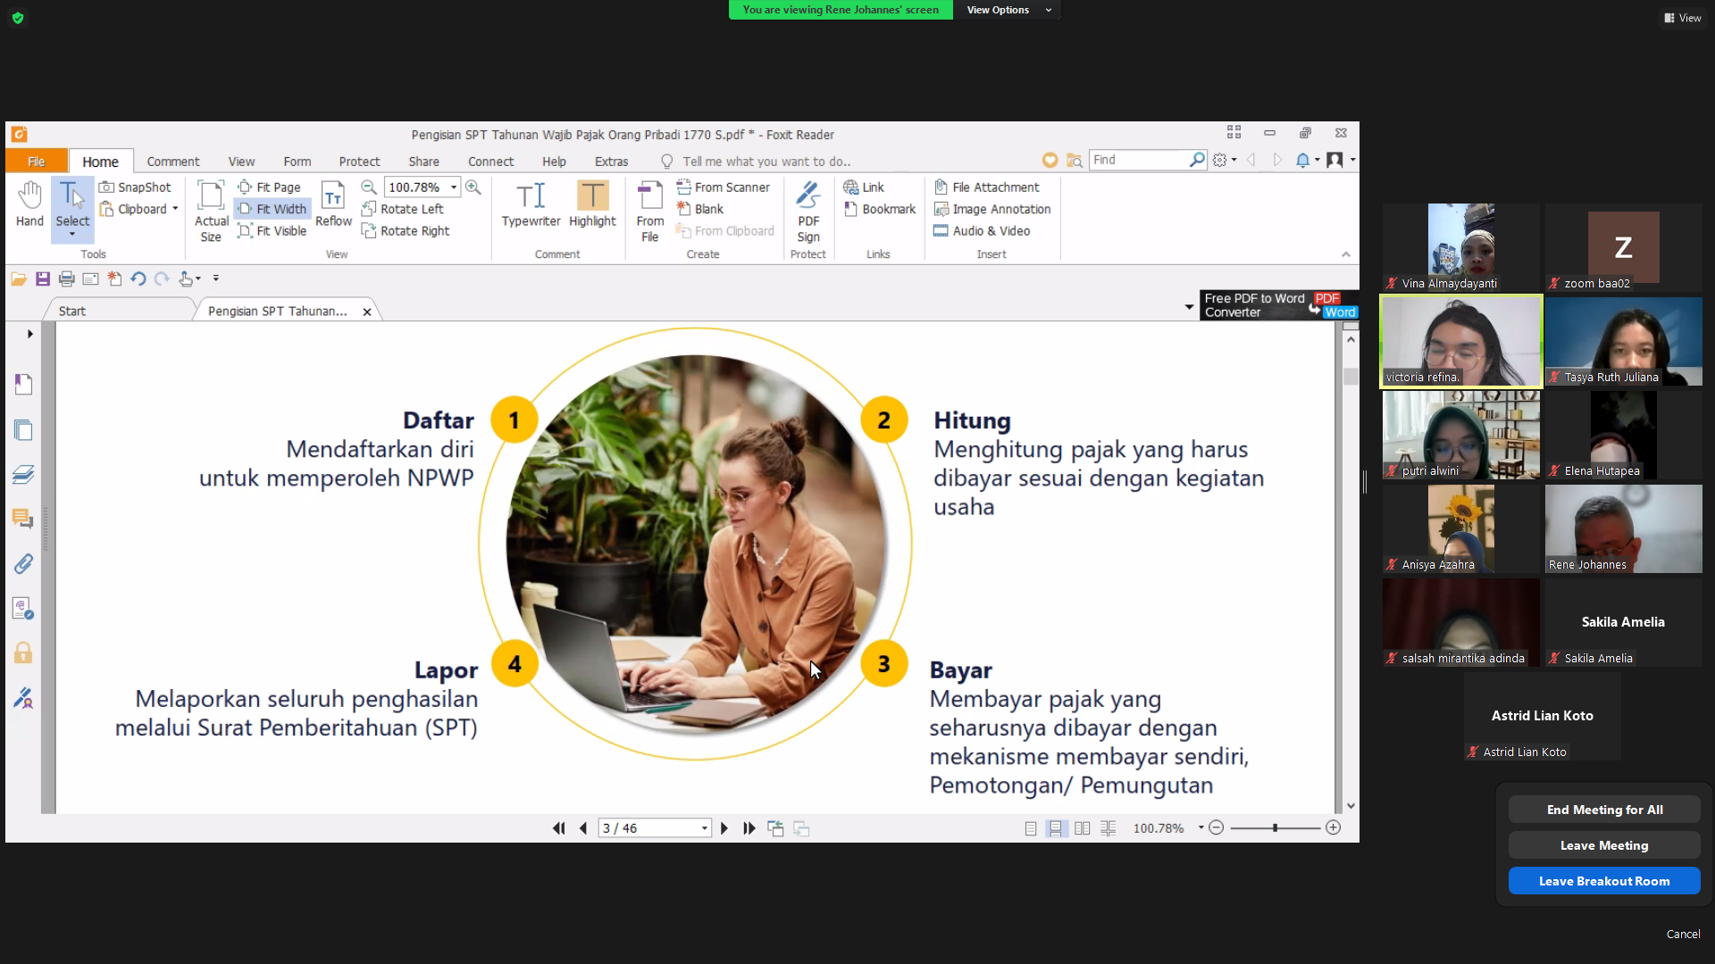Enable continuous page view mode
Screen dimensions: 1715x964
1056,828
